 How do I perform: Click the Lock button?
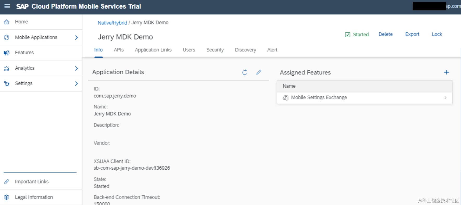click(x=437, y=34)
